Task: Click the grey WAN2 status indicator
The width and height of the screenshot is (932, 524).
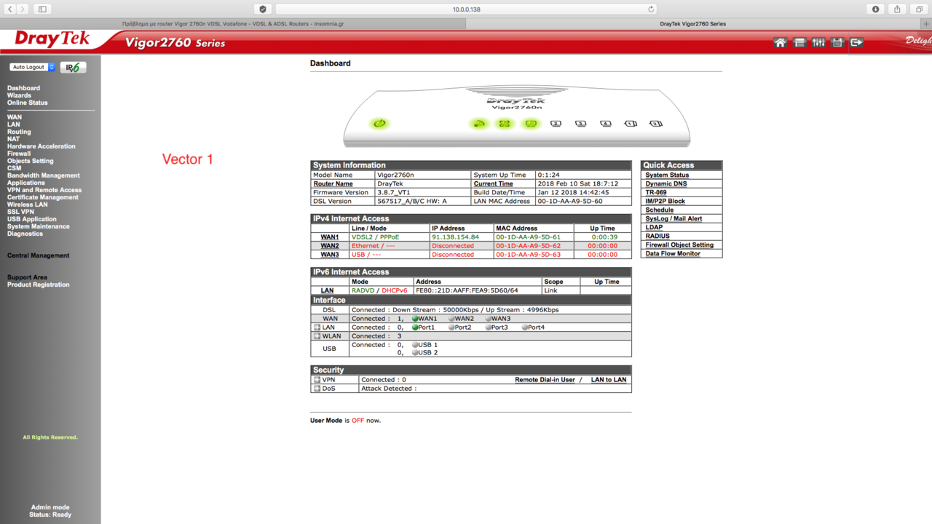Action: (451, 319)
